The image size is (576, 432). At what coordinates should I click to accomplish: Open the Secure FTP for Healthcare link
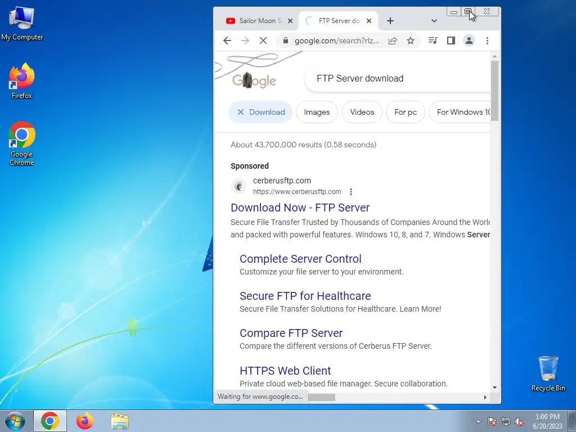coord(305,296)
